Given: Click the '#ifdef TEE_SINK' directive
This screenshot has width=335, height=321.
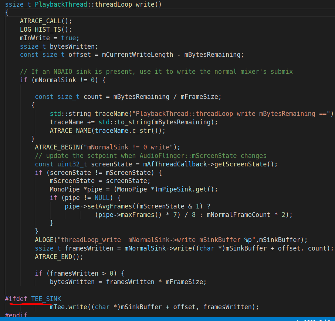Looking at the screenshot, I should point(33,299).
